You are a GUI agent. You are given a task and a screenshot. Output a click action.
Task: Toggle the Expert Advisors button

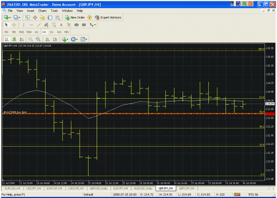(x=108, y=17)
